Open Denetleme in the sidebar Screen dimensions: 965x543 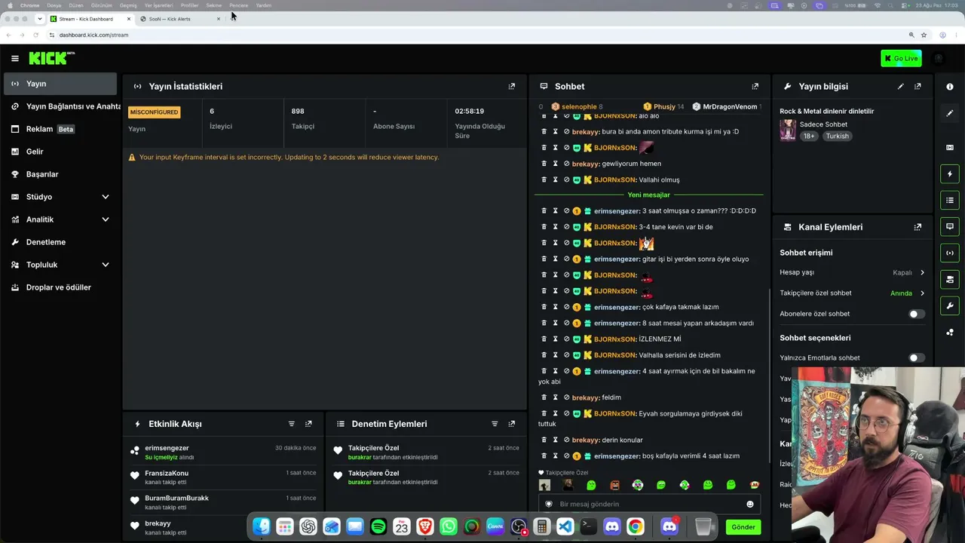[60, 242]
